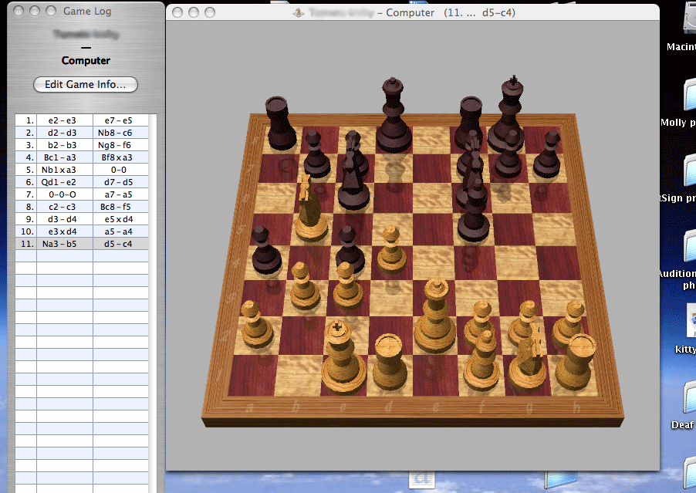Select the white pawn on d4
The height and width of the screenshot is (493, 696).
pyautogui.click(x=391, y=250)
